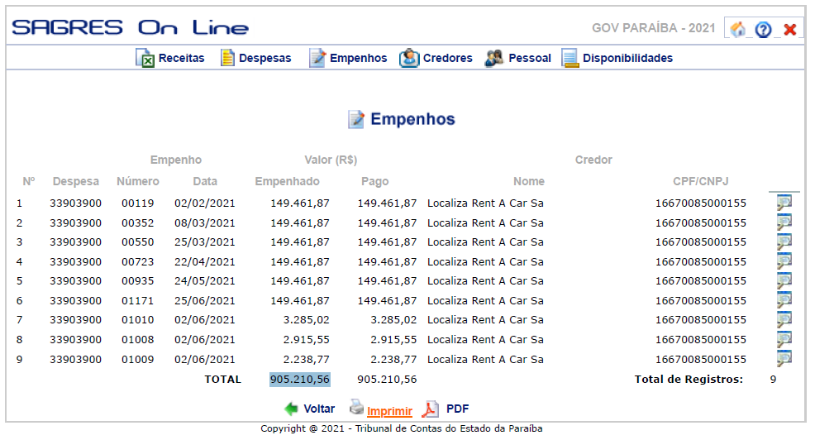
Task: Click date 22/04/2021 in row 4
Action: pos(205,262)
